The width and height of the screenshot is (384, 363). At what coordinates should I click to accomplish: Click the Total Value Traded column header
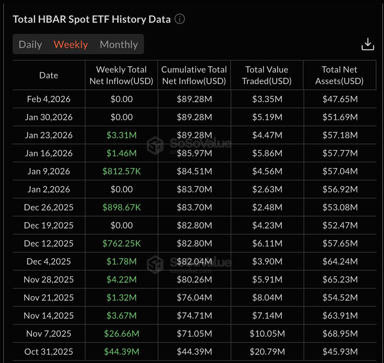(x=267, y=75)
